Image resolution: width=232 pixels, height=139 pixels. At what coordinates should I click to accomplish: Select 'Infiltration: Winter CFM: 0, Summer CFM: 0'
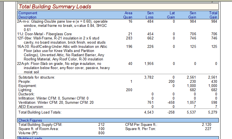(x=54, y=98)
